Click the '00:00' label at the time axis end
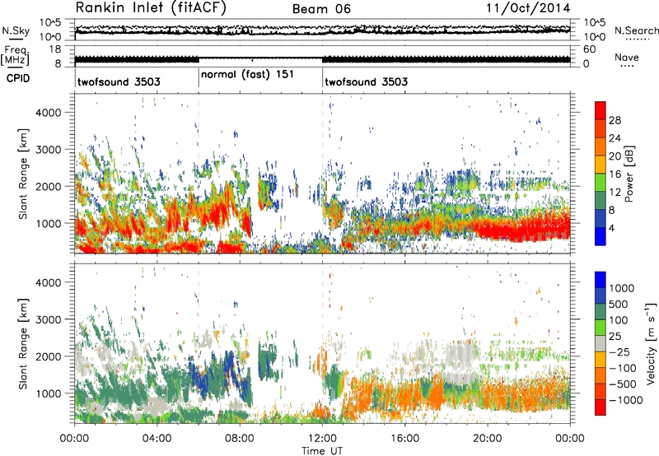 pyautogui.click(x=570, y=439)
